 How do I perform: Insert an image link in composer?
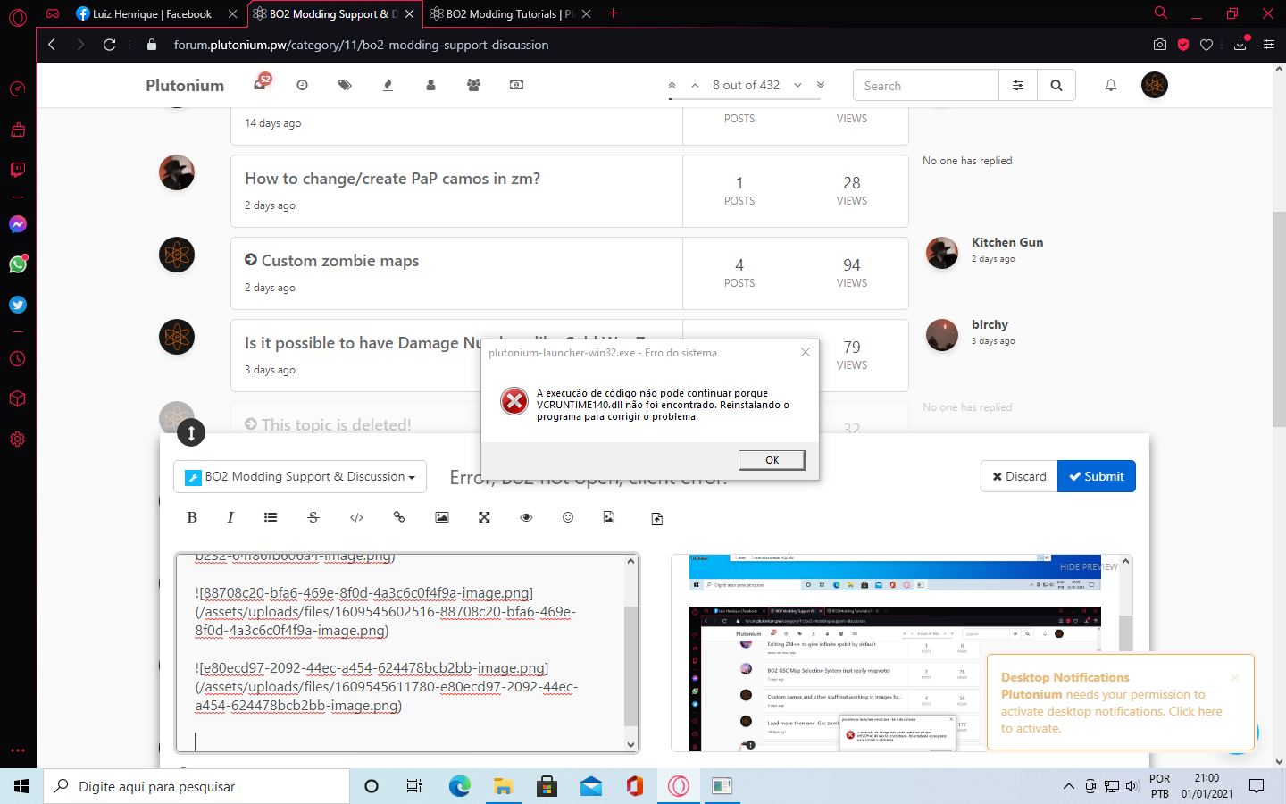pos(442,517)
